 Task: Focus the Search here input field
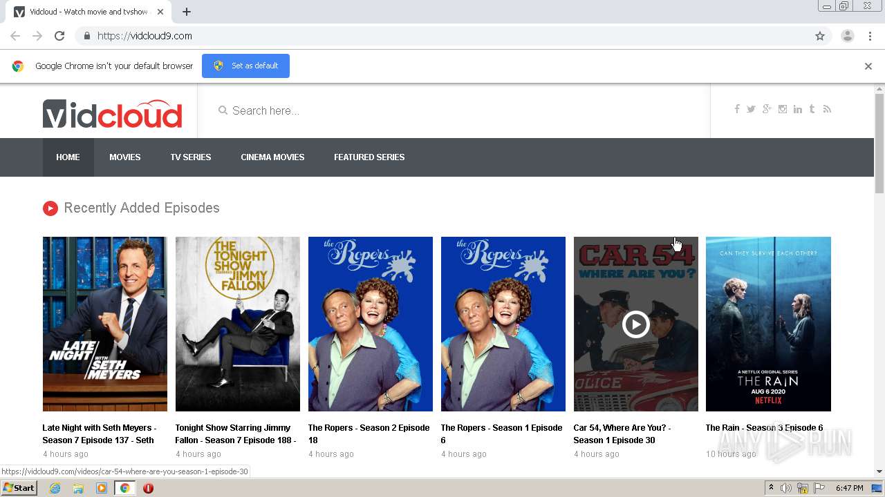[x=454, y=110]
